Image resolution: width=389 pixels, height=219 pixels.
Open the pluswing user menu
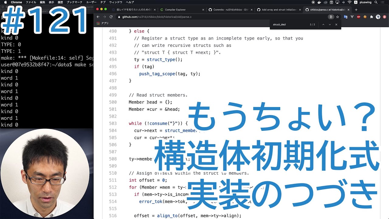365,2
